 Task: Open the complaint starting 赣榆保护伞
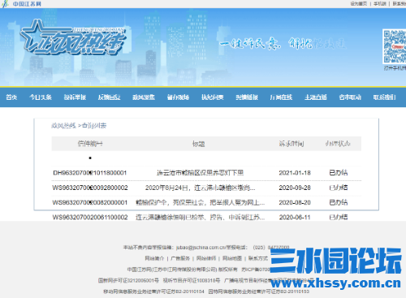click(200, 202)
